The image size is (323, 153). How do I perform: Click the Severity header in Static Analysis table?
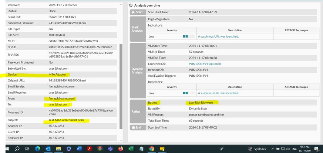click(172, 30)
